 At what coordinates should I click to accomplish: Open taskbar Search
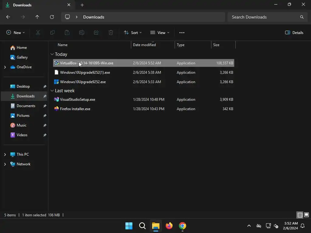click(x=142, y=226)
